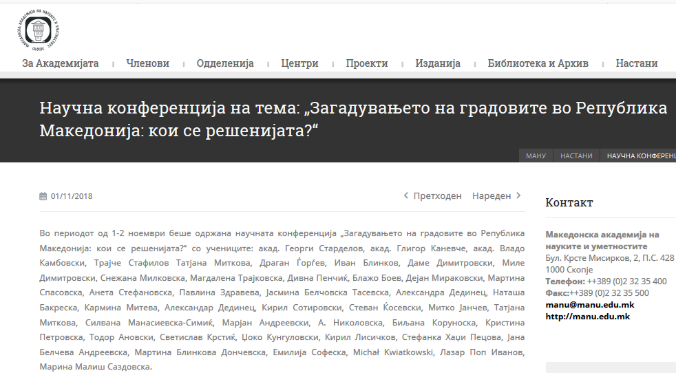Expand the Проекти menu

[x=366, y=63]
